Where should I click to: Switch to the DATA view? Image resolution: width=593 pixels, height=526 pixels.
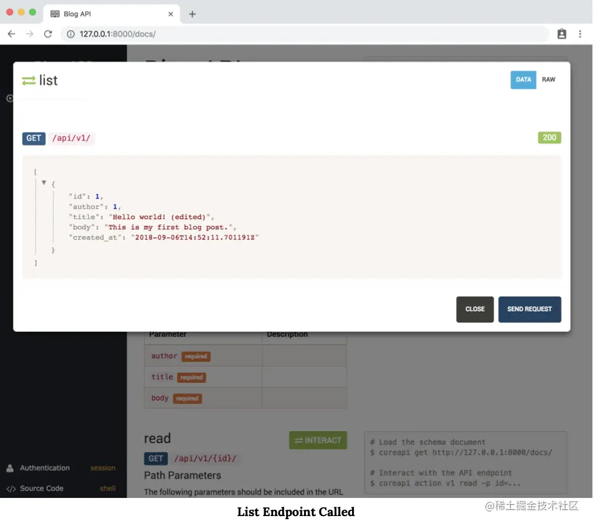(523, 79)
